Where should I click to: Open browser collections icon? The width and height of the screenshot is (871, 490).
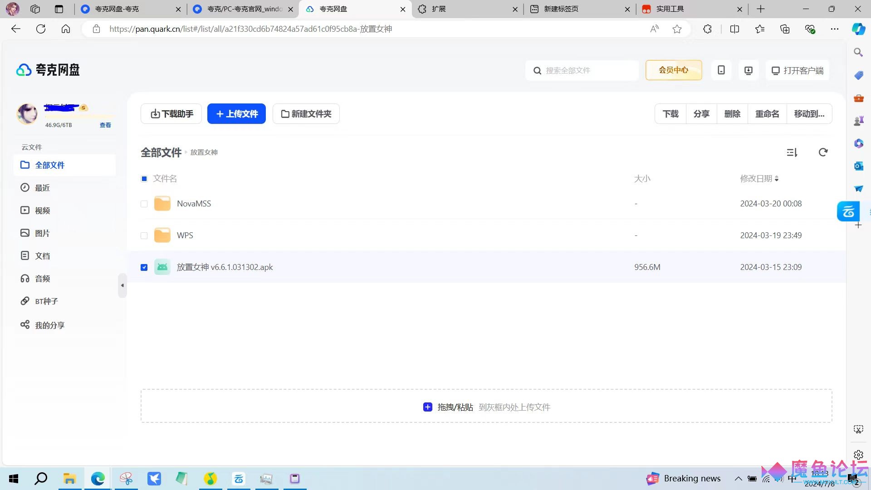click(785, 29)
